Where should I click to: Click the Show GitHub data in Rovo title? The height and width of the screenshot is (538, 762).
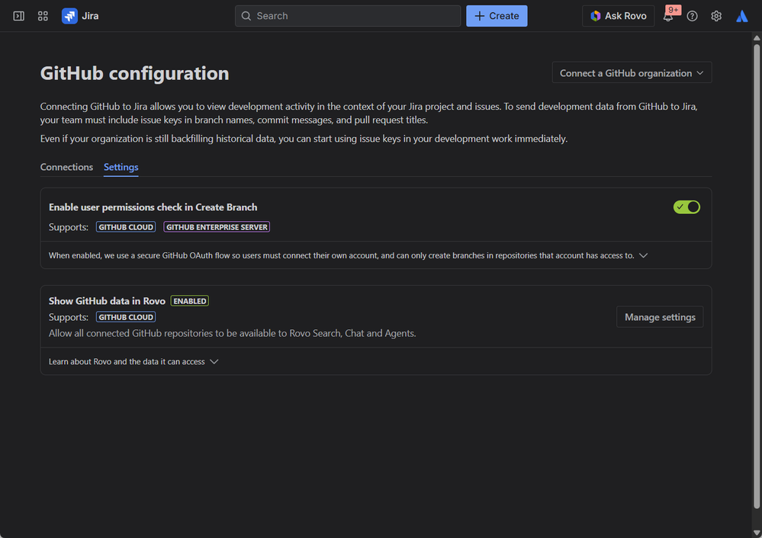[107, 301]
